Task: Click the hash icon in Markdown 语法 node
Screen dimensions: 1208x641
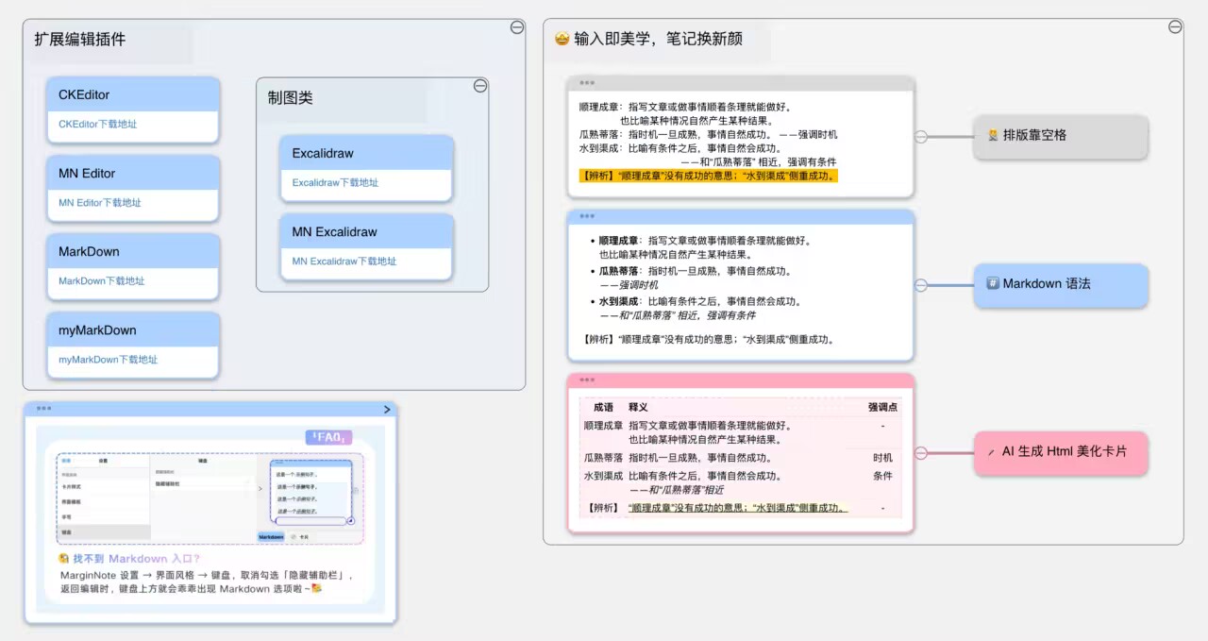Action: point(992,283)
